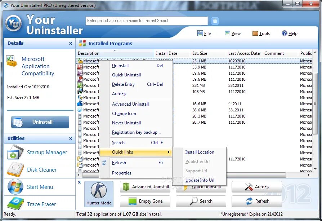Image resolution: width=322 pixels, height=221 pixels.
Task: Select Search in context menu
Action: point(136,143)
